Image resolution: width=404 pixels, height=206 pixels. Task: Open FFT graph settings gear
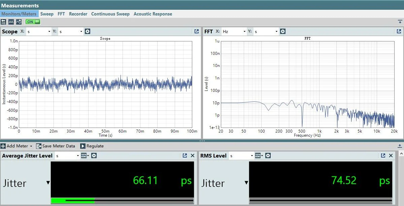point(283,31)
